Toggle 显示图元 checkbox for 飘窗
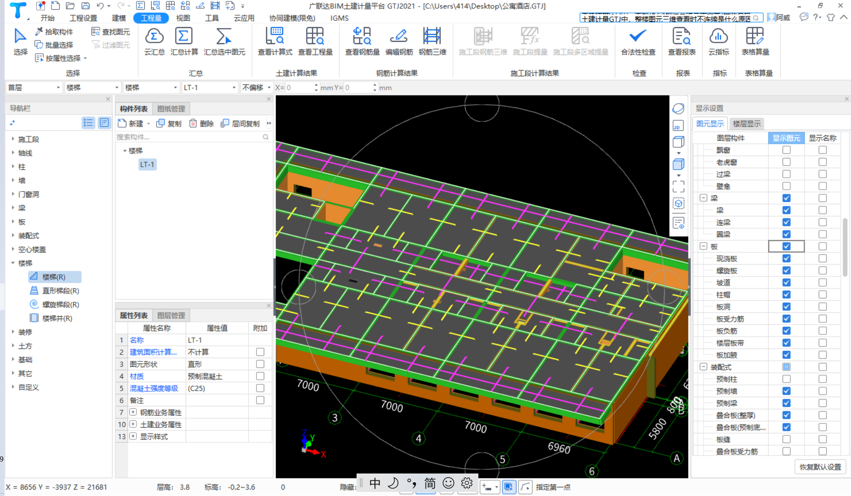This screenshot has height=496, width=851. point(786,150)
